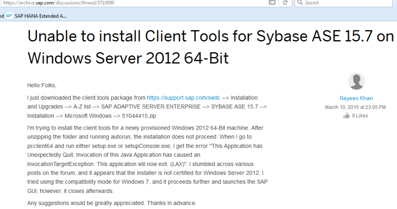The width and height of the screenshot is (397, 209).
Task: Click the '0 Likes' count text
Action: [360, 116]
